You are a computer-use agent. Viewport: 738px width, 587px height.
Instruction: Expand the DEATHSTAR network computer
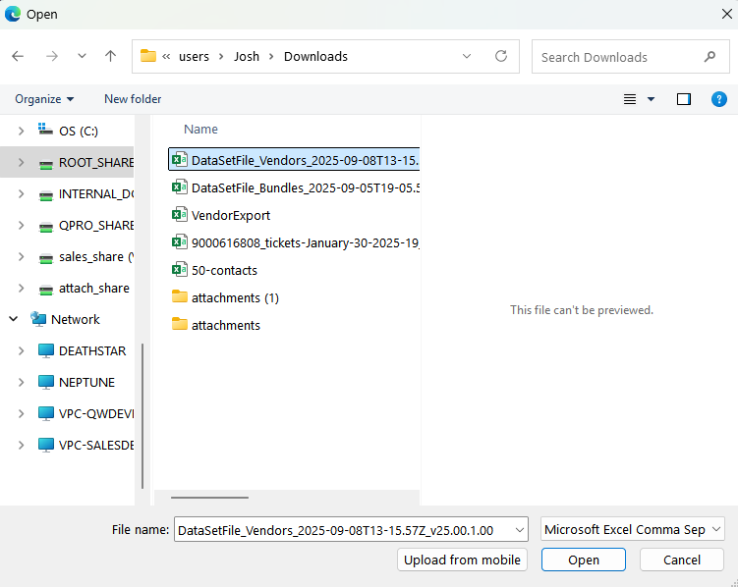click(21, 350)
